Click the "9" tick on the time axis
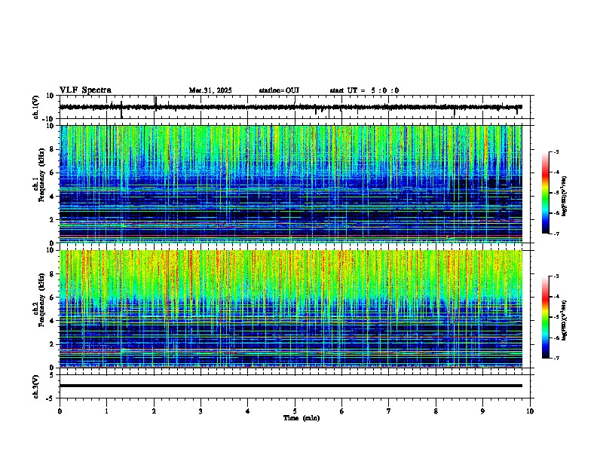This screenshot has width=597, height=461. (482, 411)
